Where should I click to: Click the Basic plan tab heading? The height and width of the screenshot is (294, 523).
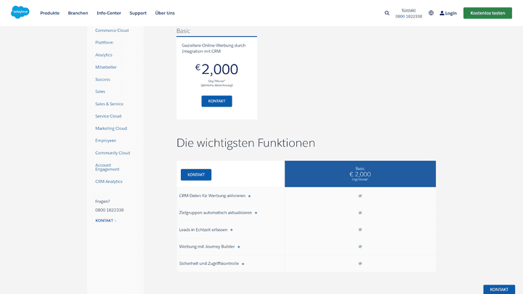pos(183,30)
